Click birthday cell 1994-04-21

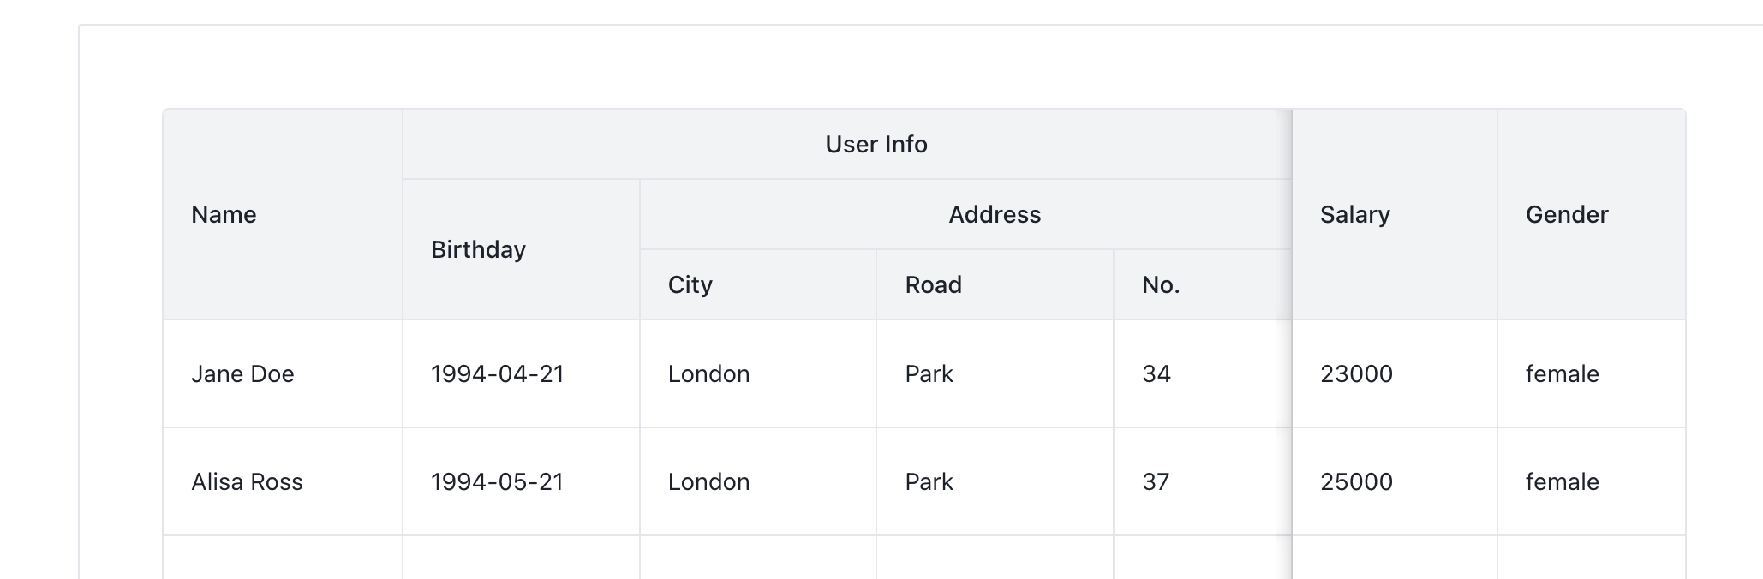click(521, 373)
